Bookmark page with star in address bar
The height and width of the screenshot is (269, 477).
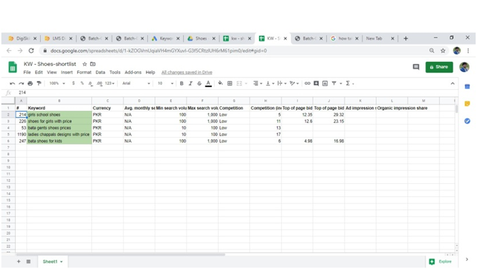(x=443, y=51)
